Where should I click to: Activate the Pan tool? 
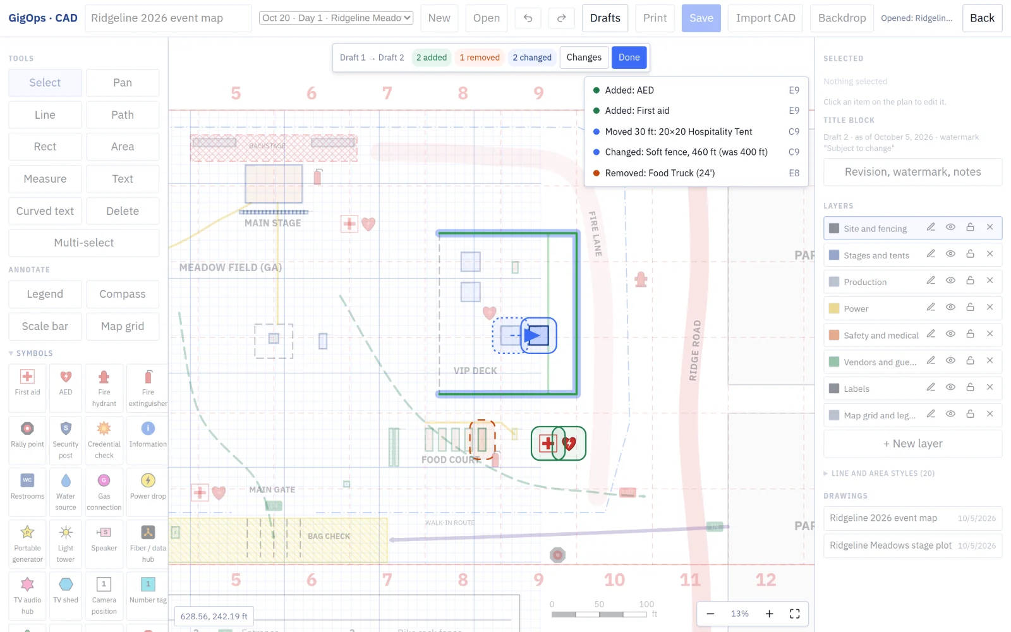(123, 83)
